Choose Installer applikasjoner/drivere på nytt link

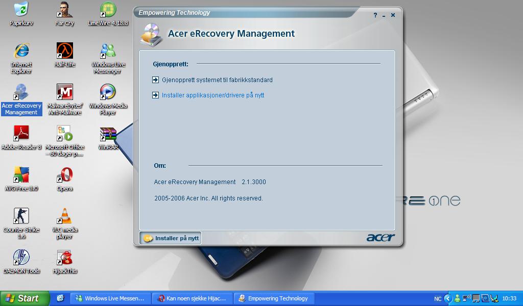coord(213,95)
